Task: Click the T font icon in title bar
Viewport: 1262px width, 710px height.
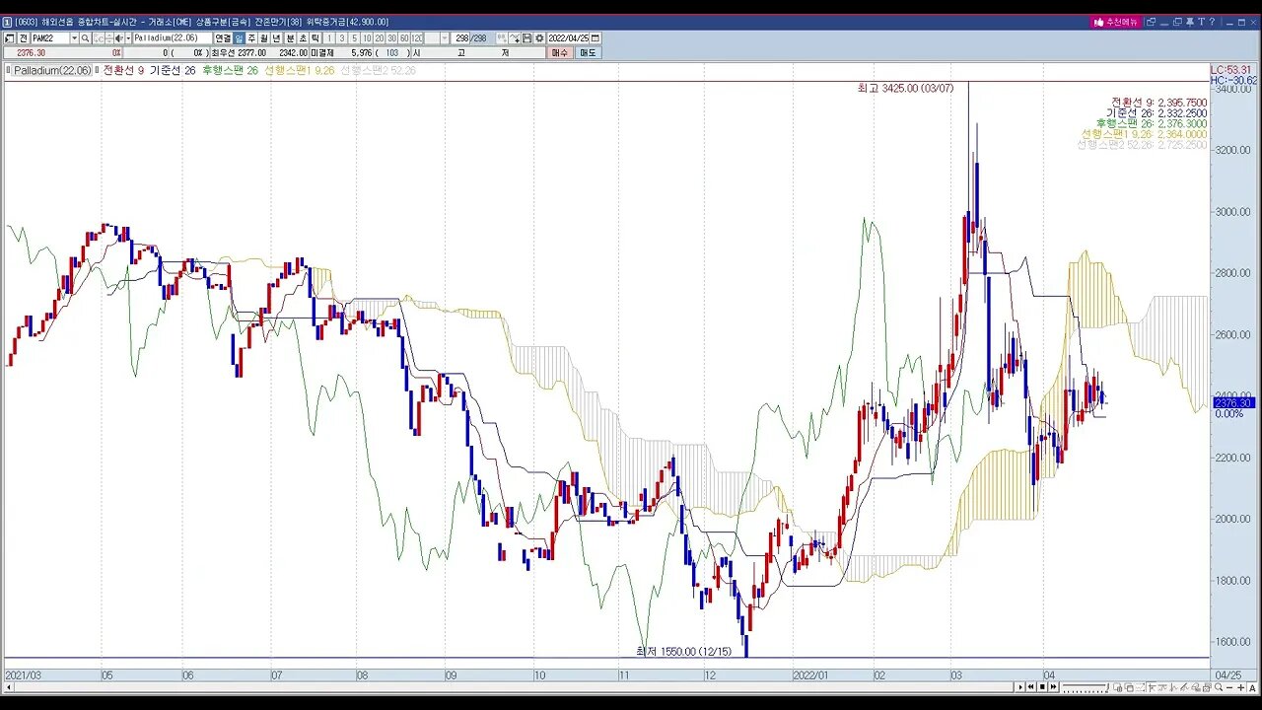Action: (1202, 22)
